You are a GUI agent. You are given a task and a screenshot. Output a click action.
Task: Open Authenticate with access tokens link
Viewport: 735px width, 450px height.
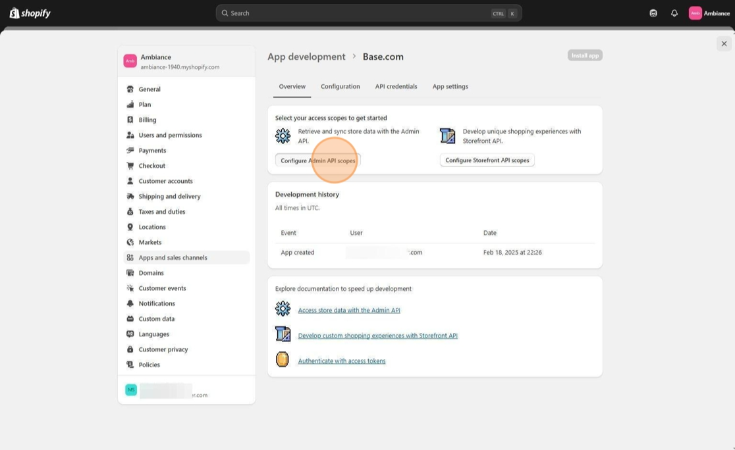(x=342, y=361)
